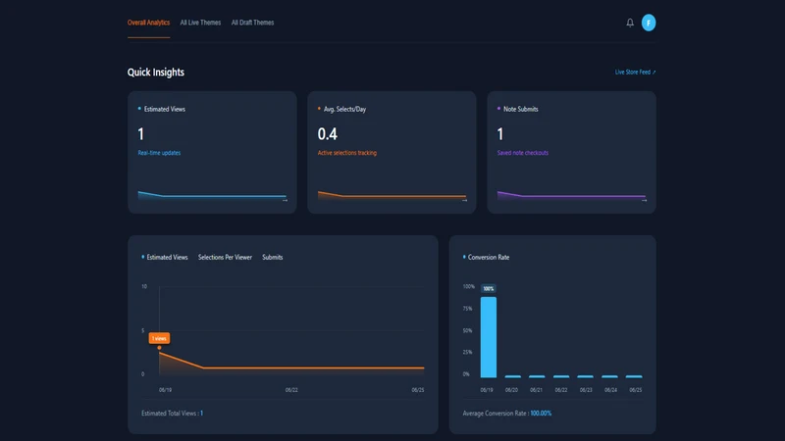Image resolution: width=785 pixels, height=441 pixels.
Task: Click the Average Conversion Rate 100.00% value
Action: (x=541, y=414)
